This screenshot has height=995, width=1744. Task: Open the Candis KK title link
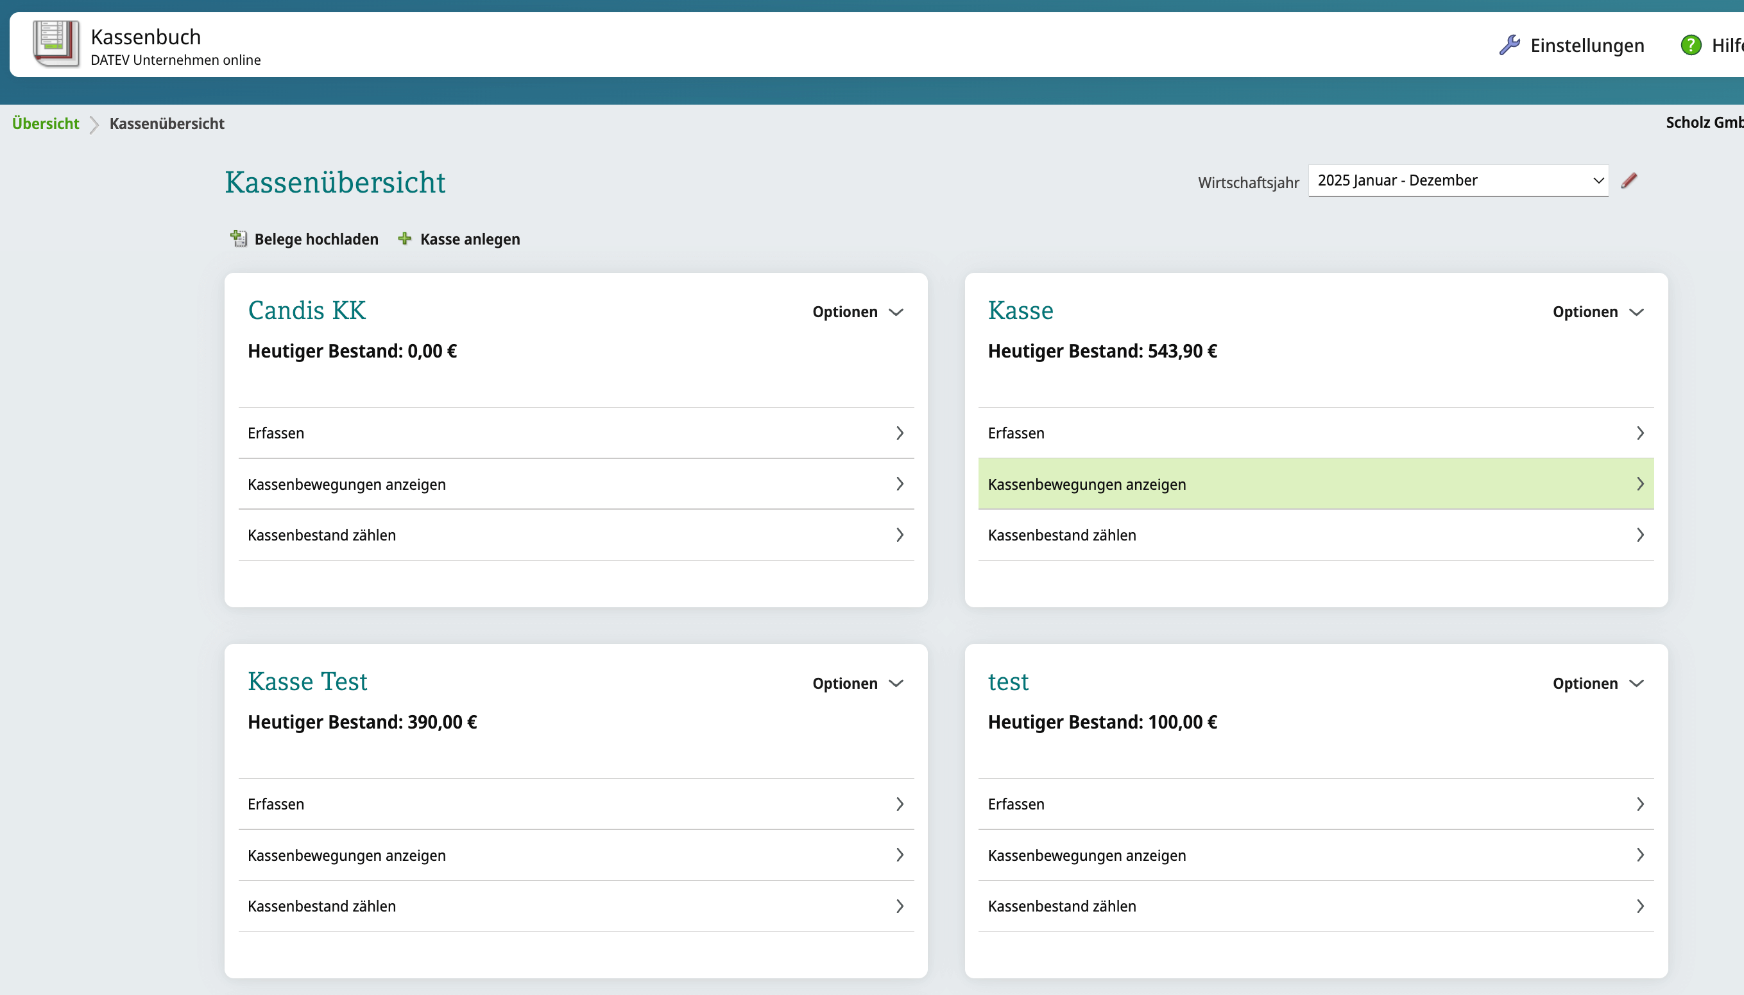(307, 311)
